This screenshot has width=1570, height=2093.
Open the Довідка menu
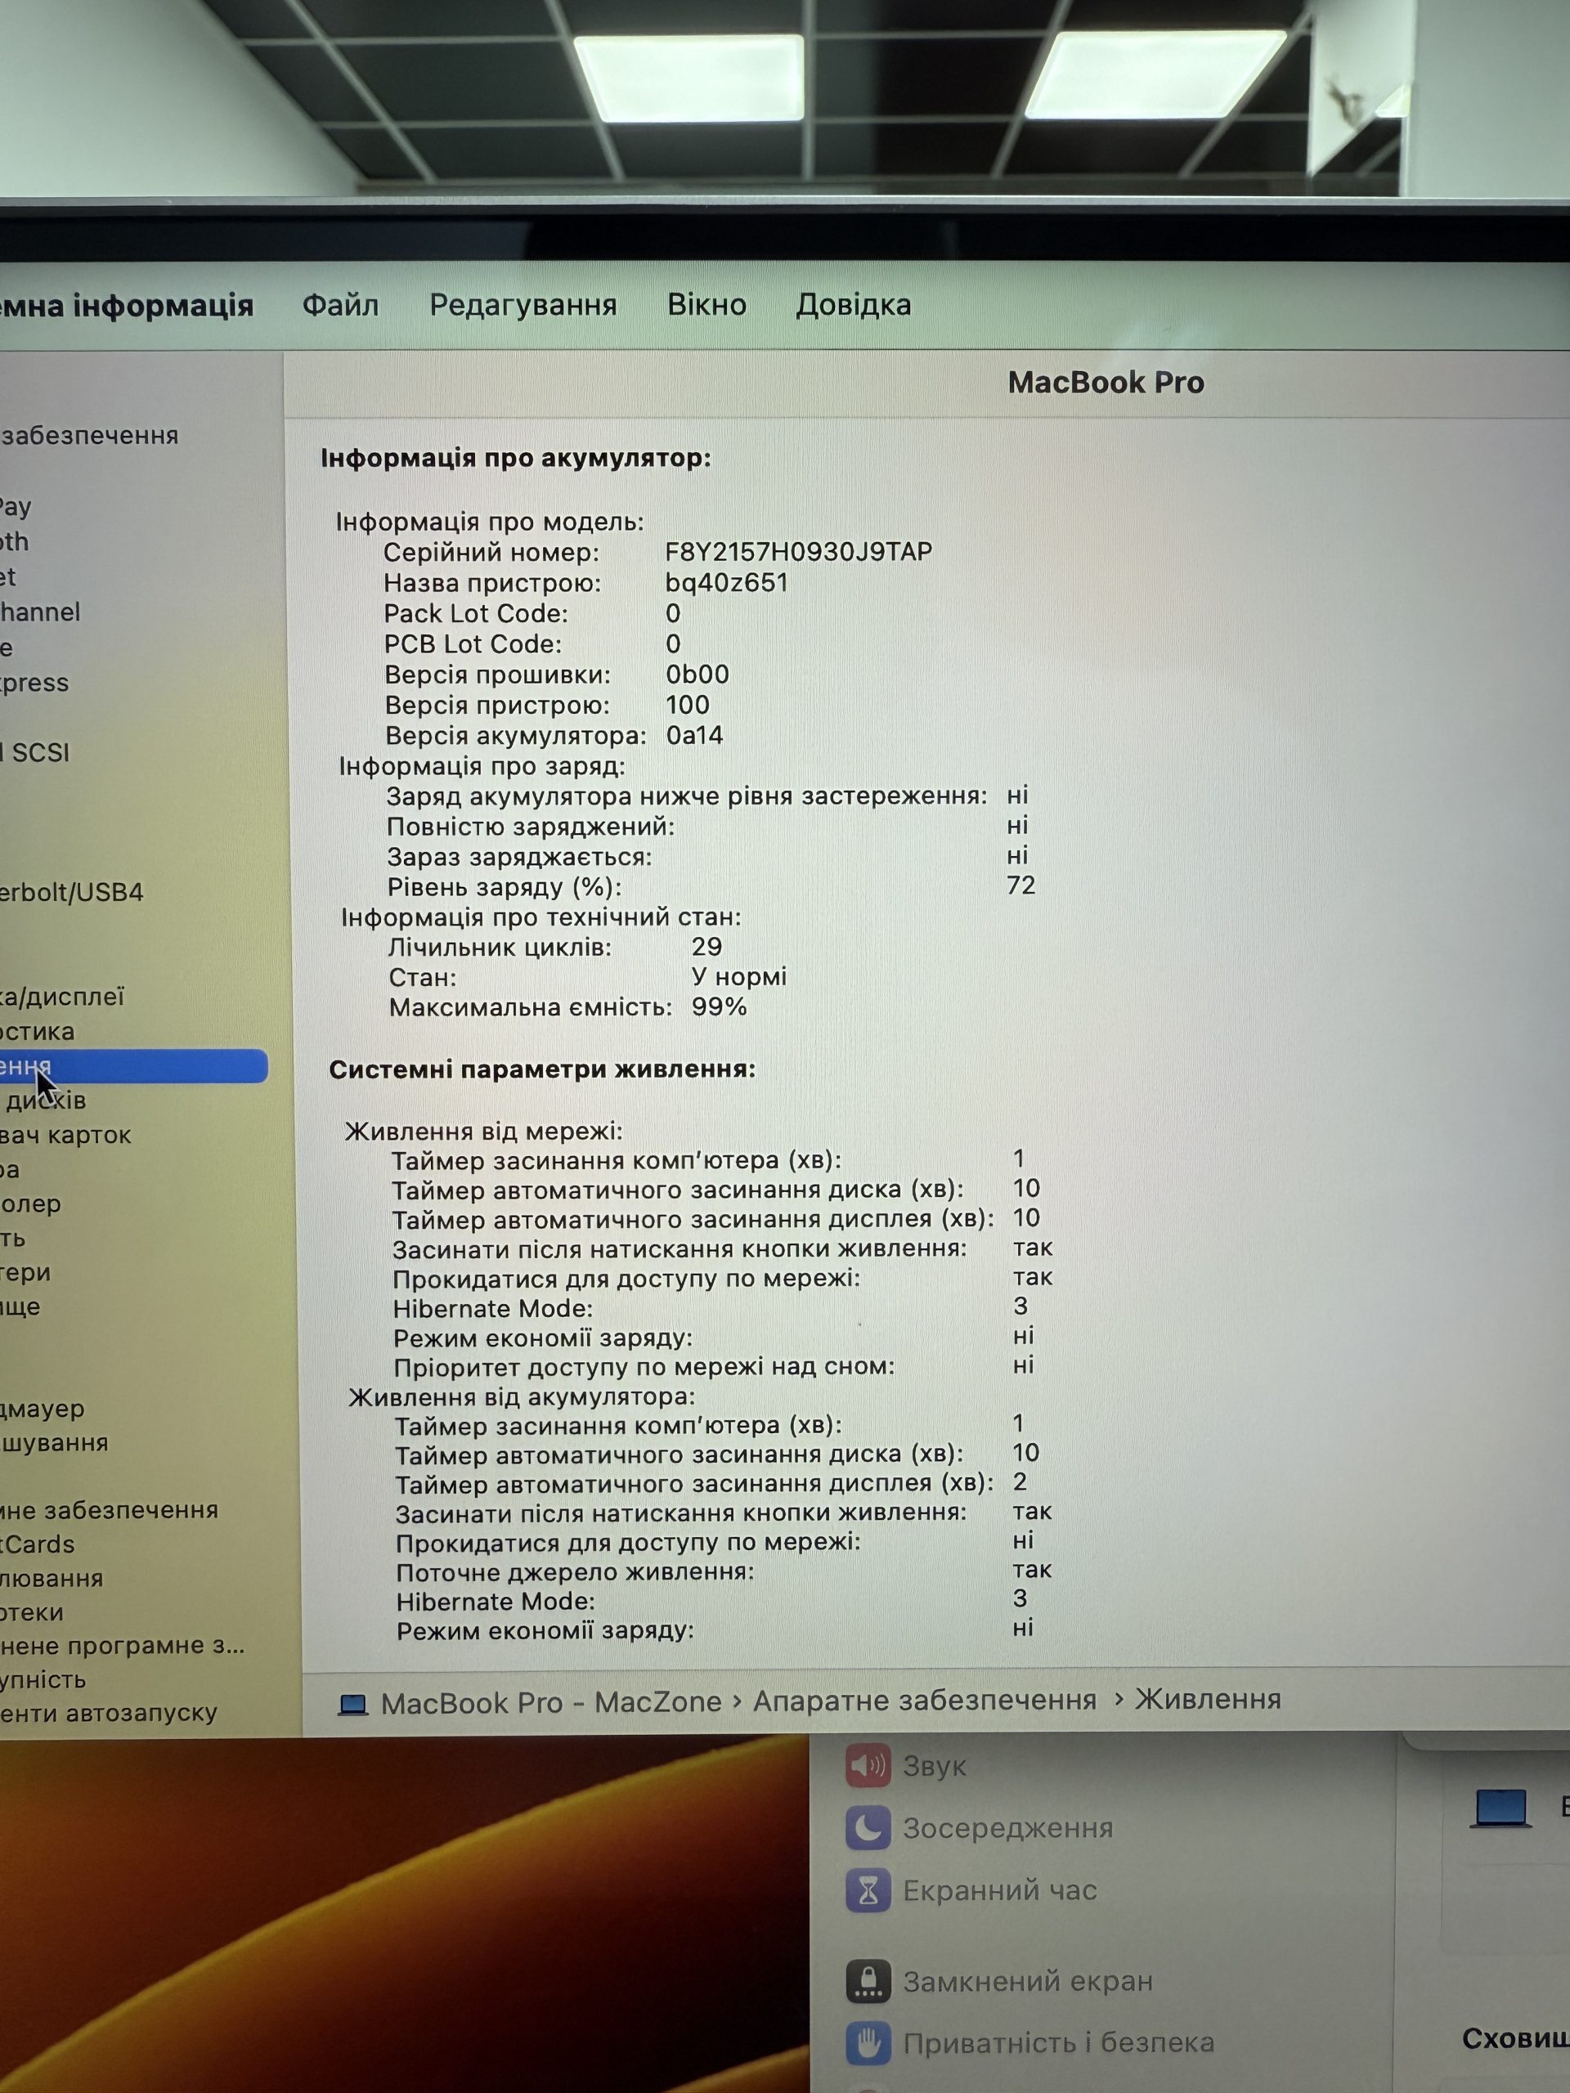click(854, 305)
